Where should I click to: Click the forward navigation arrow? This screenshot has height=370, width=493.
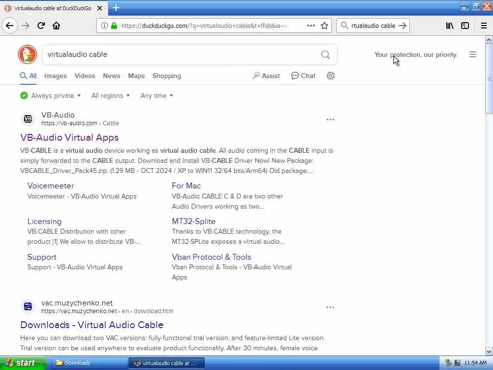tap(26, 26)
